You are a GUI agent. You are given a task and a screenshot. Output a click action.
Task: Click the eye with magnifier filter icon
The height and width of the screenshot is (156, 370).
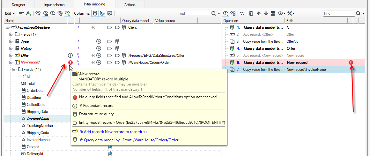38,13
